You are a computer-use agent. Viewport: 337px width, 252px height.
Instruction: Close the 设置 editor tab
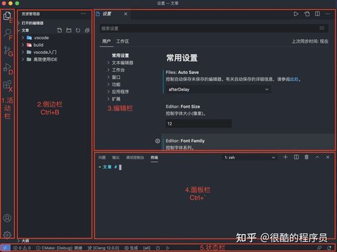tap(125, 14)
